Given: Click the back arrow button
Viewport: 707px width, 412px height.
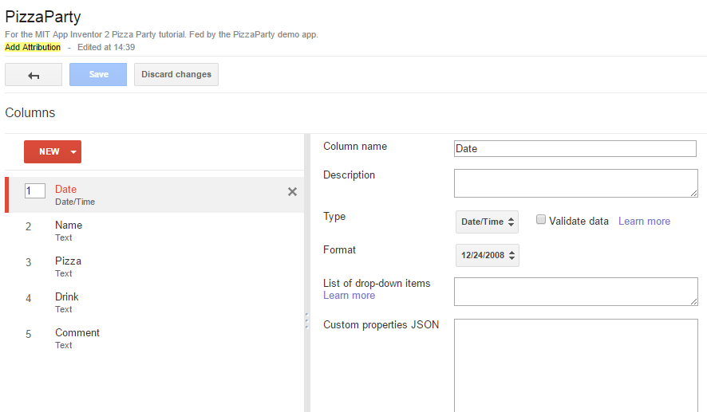Looking at the screenshot, I should (34, 75).
